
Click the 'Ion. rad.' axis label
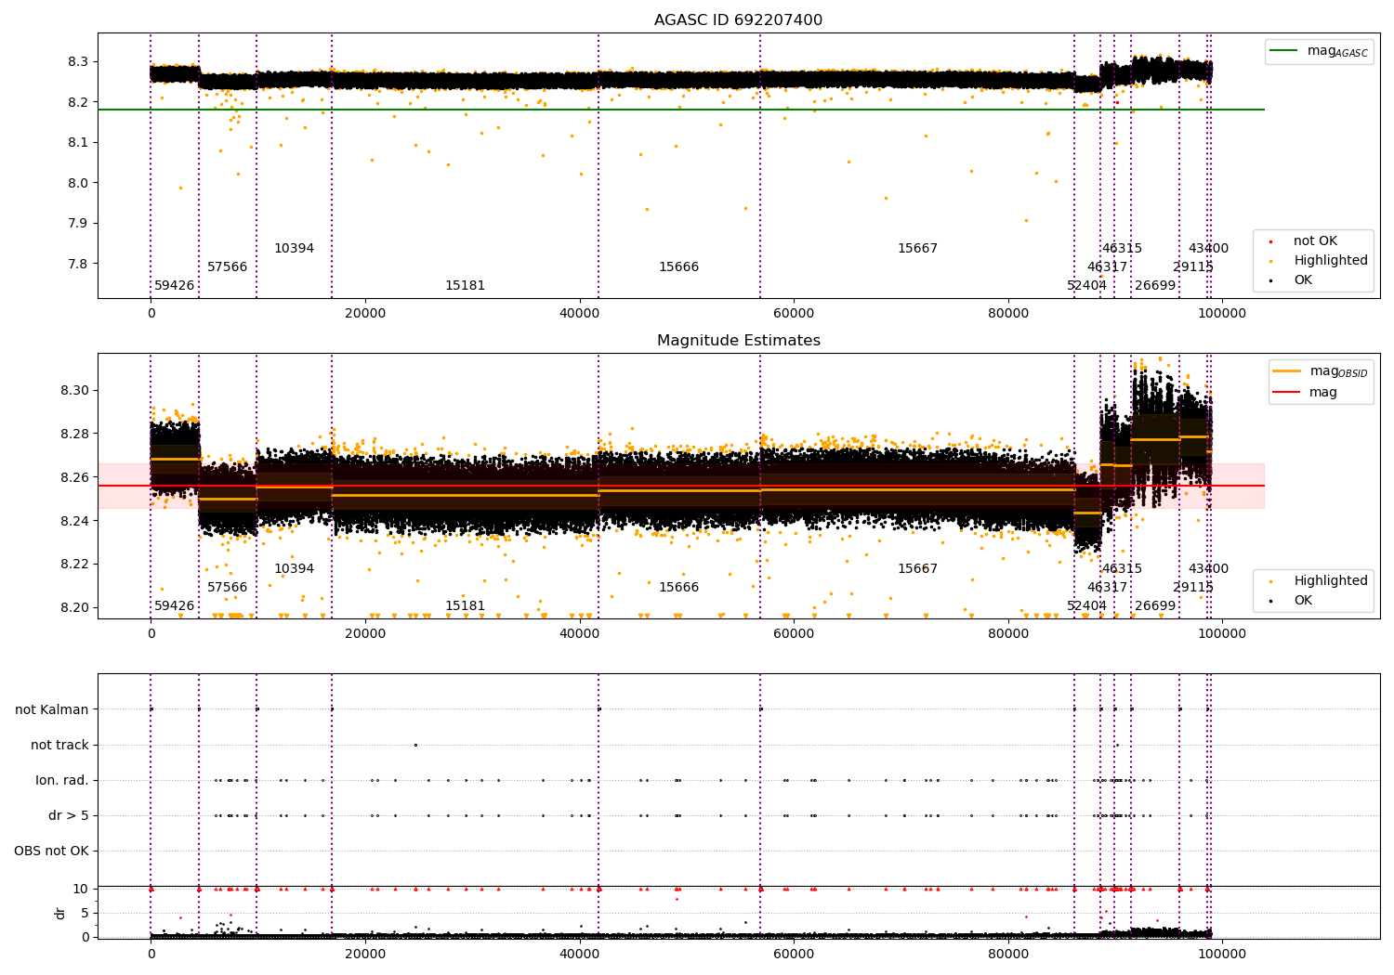(x=62, y=781)
